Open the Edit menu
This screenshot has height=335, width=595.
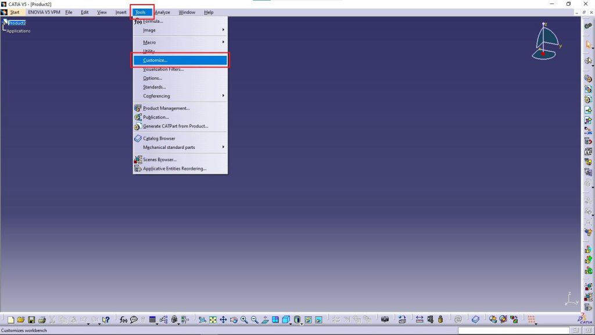click(85, 12)
